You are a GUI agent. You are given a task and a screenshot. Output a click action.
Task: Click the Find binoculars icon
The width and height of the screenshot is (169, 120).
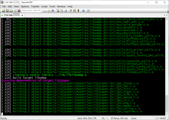(x=52, y=11)
